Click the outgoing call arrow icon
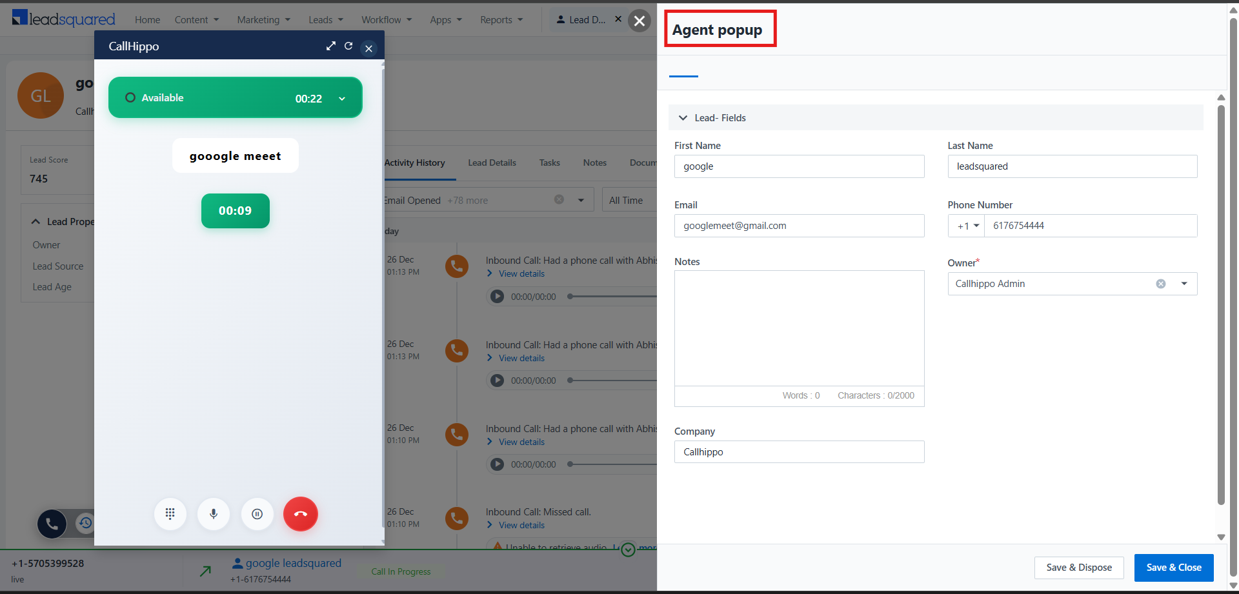This screenshot has height=594, width=1239. tap(205, 571)
